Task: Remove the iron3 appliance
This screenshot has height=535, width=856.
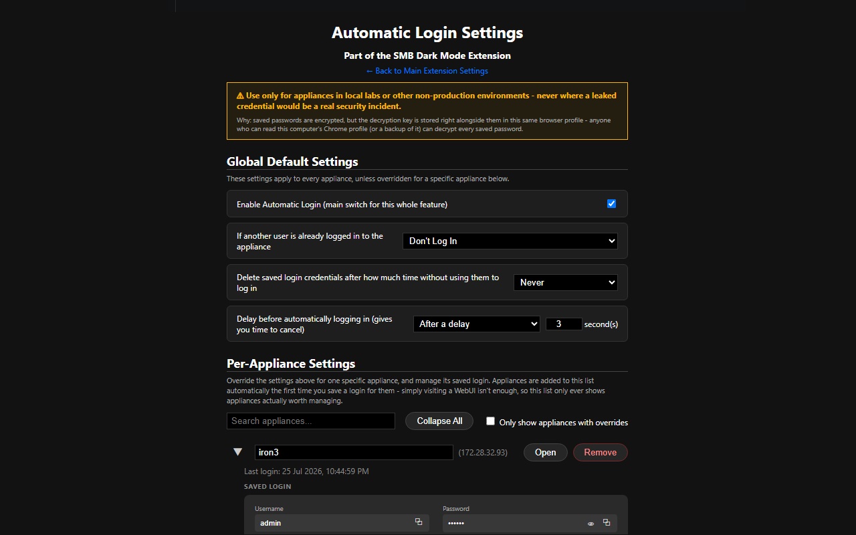Action: [x=600, y=452]
